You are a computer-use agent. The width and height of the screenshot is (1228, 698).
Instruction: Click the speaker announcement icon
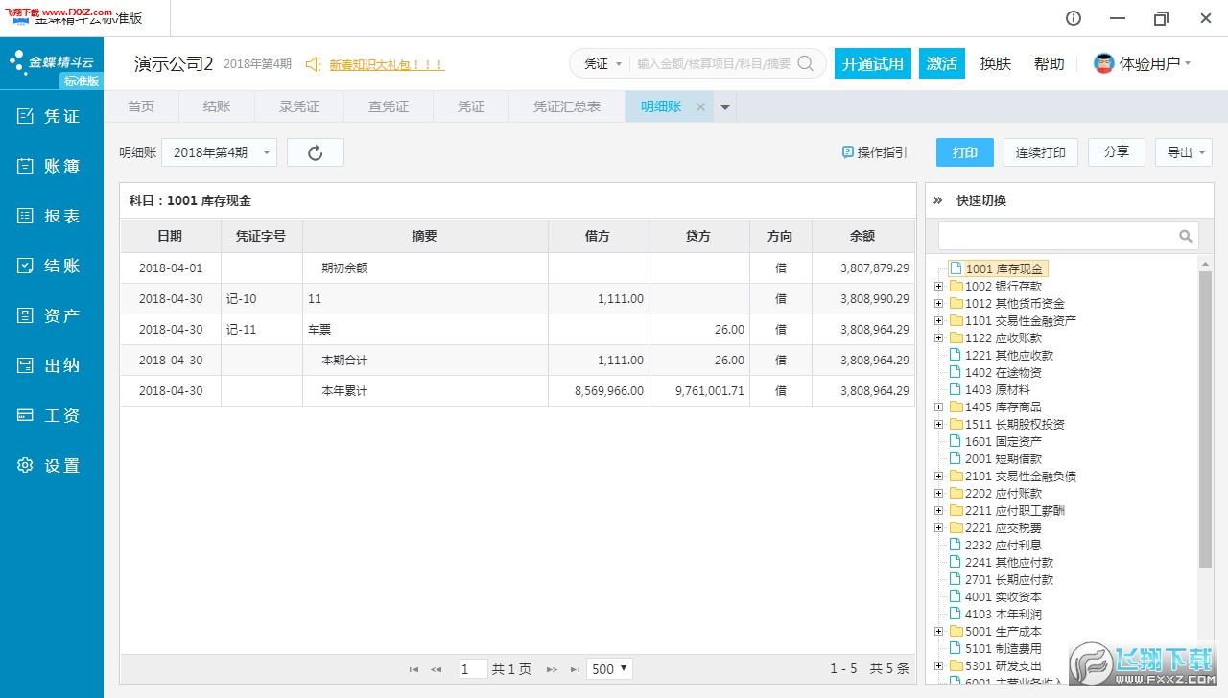(x=313, y=64)
